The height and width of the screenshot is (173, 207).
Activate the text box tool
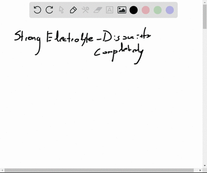(110, 10)
